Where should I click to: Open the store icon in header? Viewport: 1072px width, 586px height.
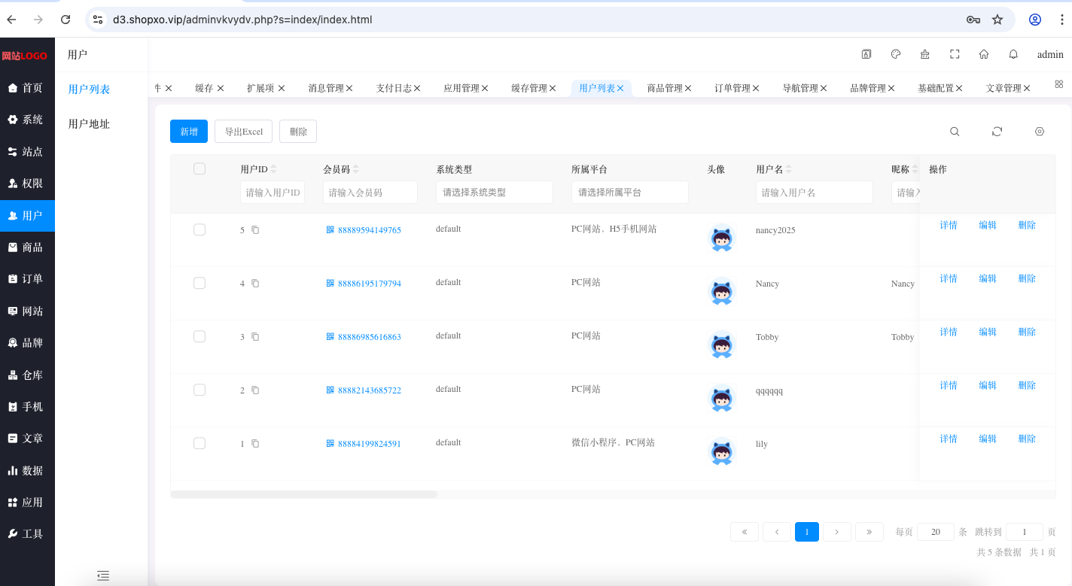click(925, 54)
